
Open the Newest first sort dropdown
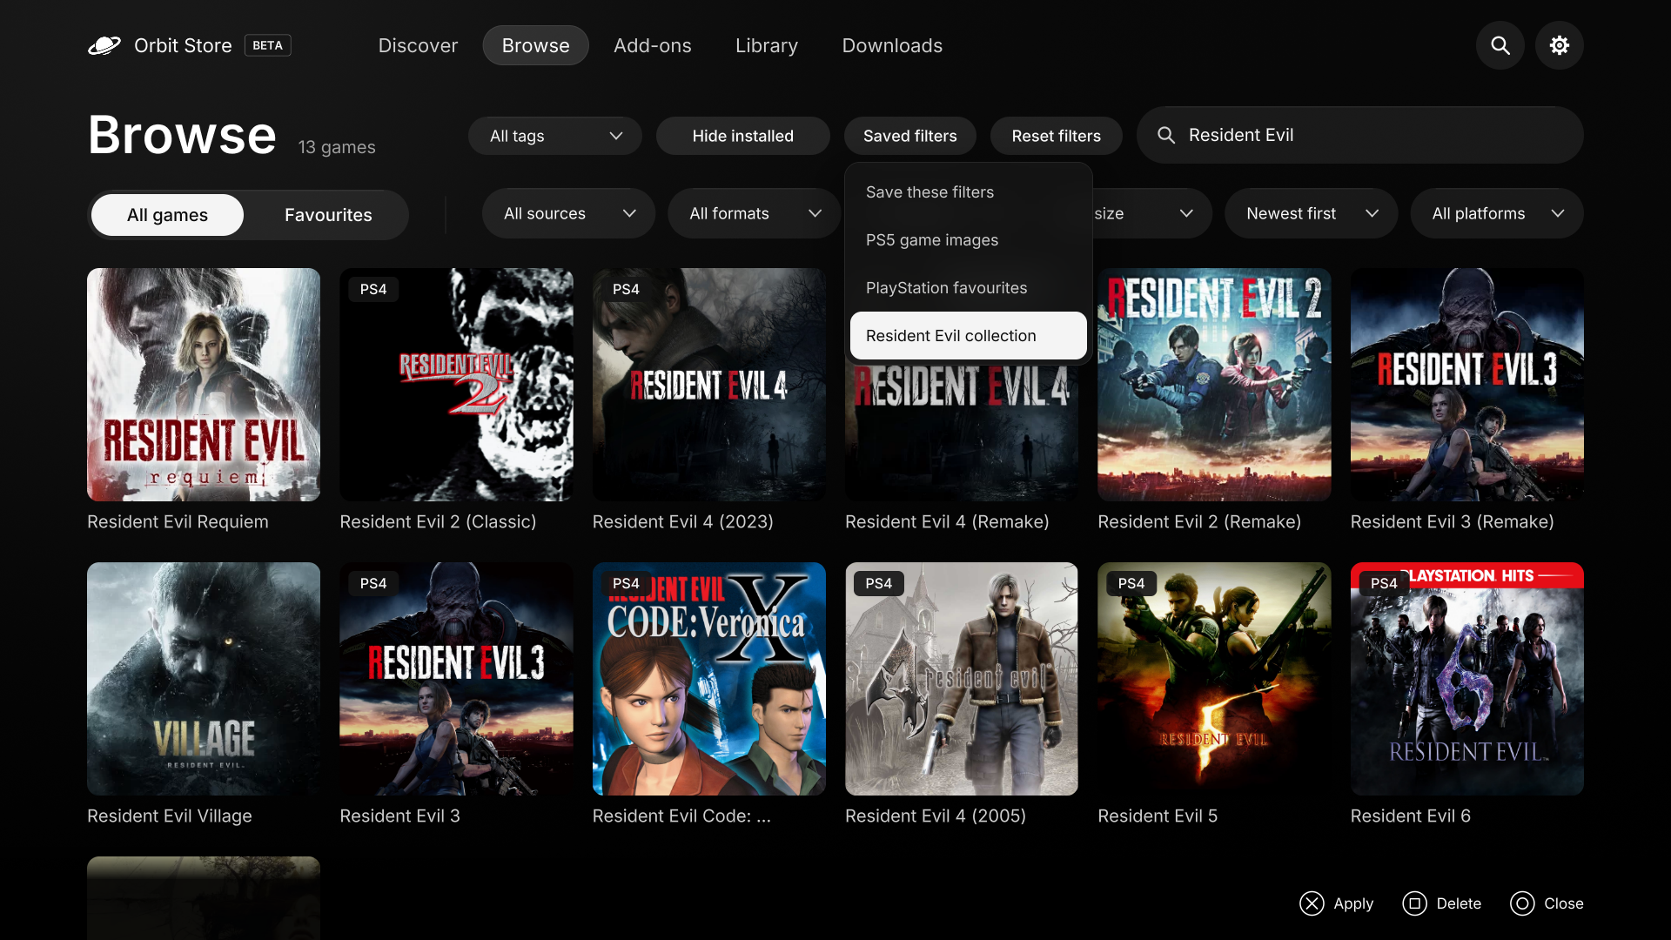click(x=1311, y=213)
